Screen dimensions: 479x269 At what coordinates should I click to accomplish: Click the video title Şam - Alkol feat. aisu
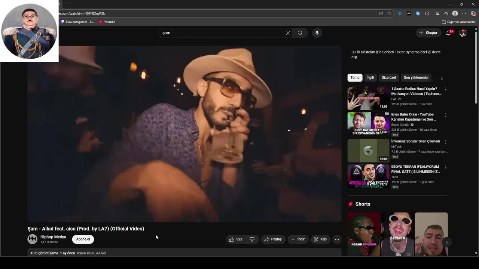(86, 229)
